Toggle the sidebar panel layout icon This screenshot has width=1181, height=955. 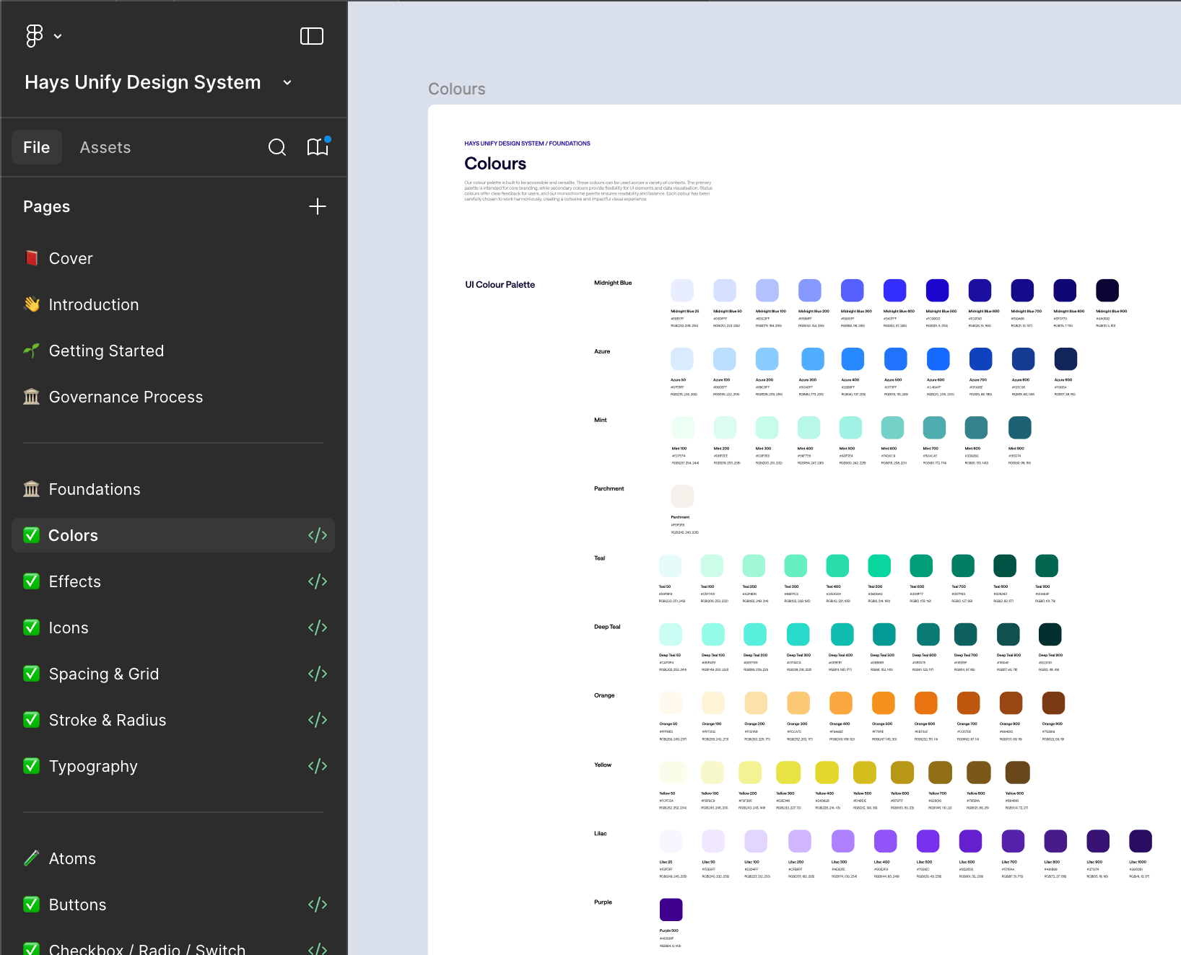pos(312,36)
